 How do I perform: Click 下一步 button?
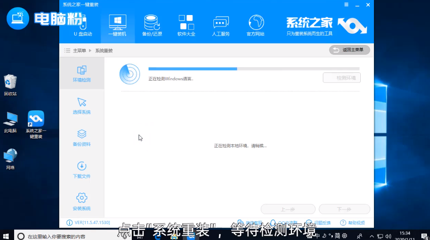[x=344, y=209]
